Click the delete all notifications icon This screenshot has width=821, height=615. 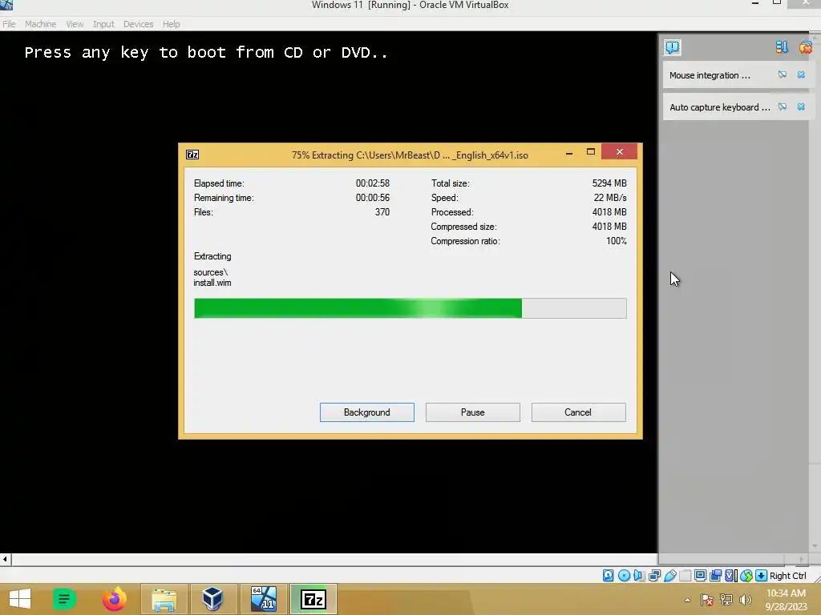tap(805, 47)
